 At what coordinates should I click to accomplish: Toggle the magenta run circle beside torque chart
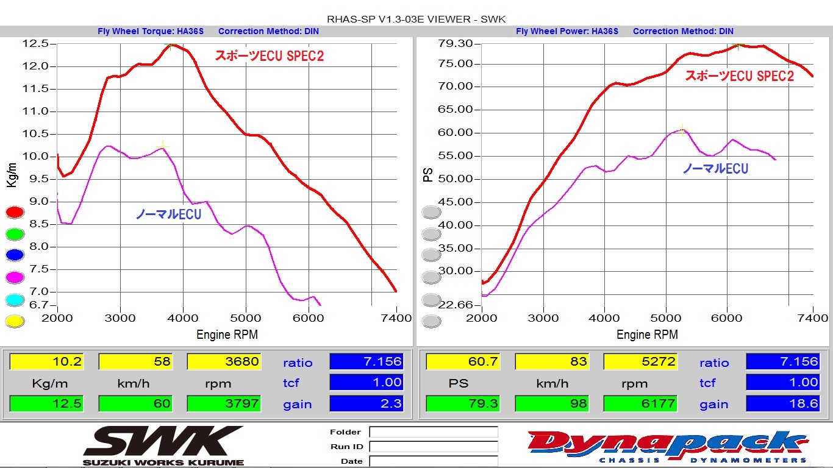(x=15, y=277)
